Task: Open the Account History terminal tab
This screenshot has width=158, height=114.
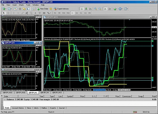Action: [18, 108]
